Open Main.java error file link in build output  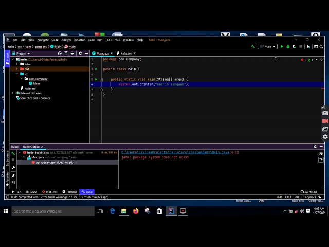tap(175, 152)
